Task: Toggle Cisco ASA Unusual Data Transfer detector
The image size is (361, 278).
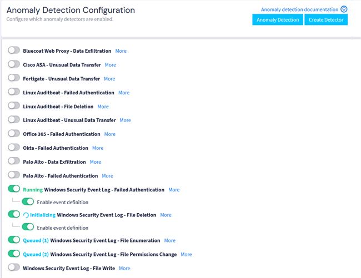Action: (14, 64)
